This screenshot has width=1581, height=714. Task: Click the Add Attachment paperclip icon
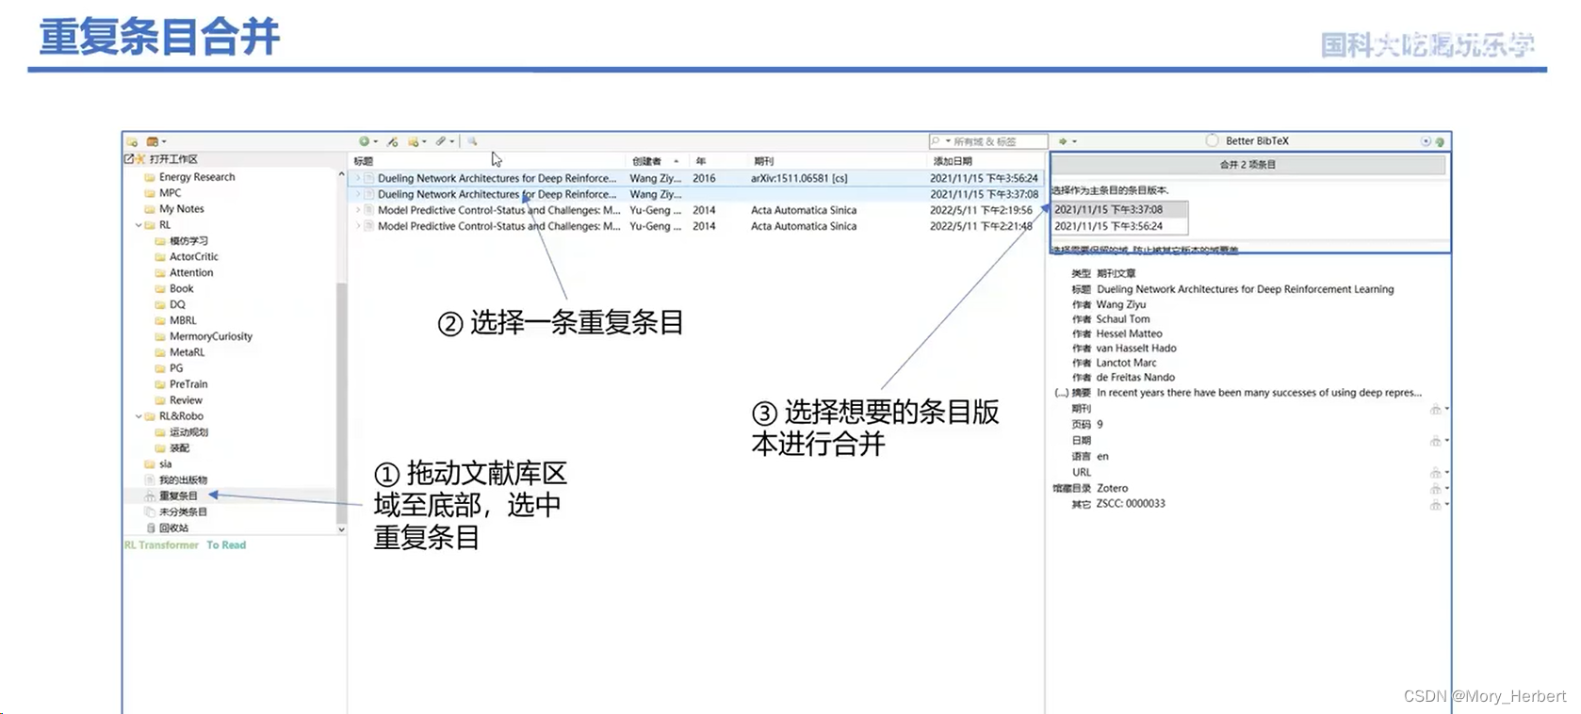pos(440,141)
